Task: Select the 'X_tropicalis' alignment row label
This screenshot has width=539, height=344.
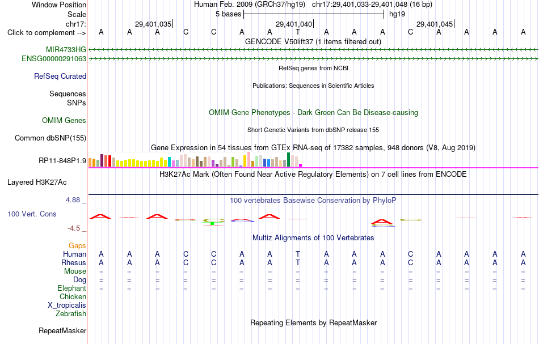Action: 67,305
